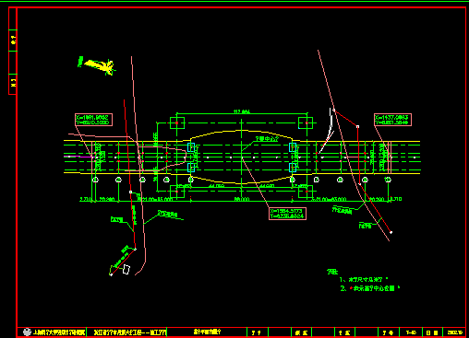469x338 pixels.
Task: Select the bottom-center pink coordinate callout box
Action: pyautogui.click(x=287, y=214)
